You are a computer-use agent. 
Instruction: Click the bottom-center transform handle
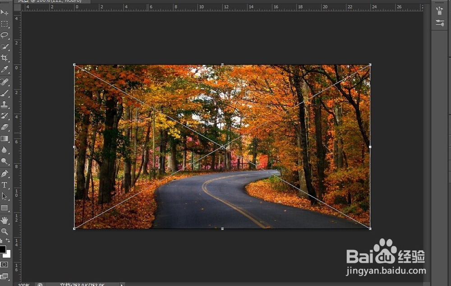222,229
